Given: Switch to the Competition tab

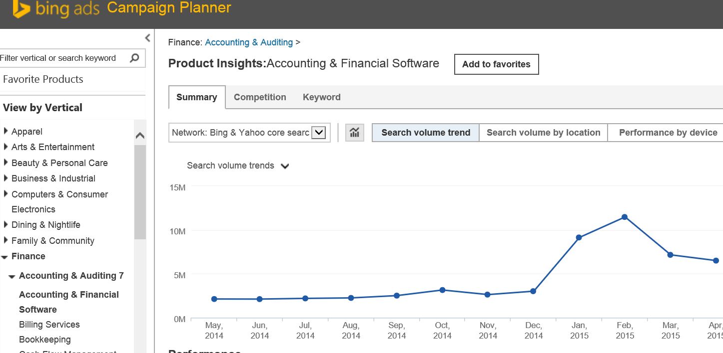Looking at the screenshot, I should (x=260, y=97).
